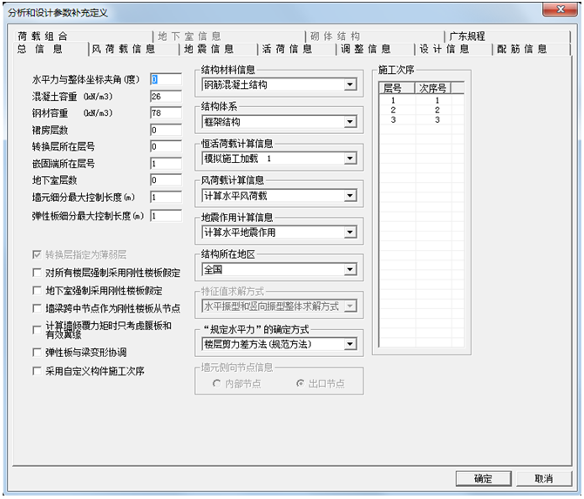This screenshot has width=584, height=499.
Task: Go to the 配筋信息 tab
Action: point(522,50)
